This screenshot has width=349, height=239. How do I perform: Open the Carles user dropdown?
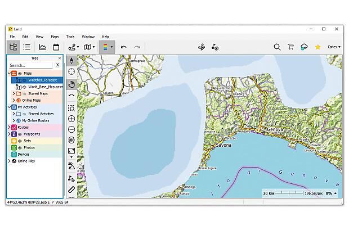(334, 47)
